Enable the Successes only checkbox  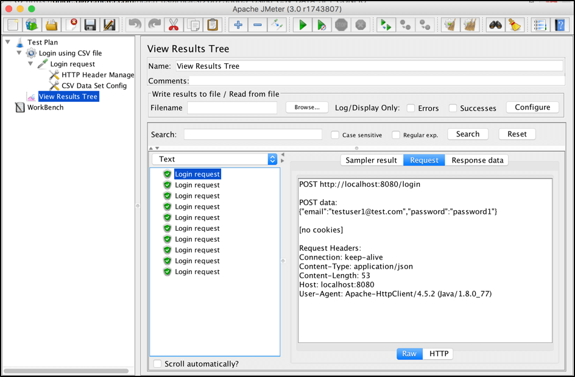[x=453, y=108]
